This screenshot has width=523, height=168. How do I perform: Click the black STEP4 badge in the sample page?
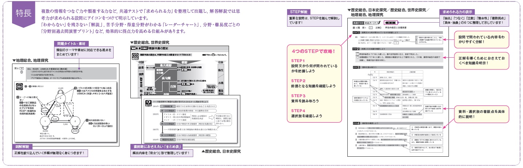tap(357, 123)
